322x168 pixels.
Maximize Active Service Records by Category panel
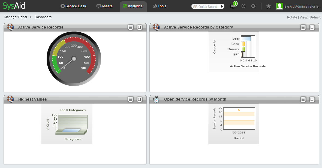tap(312, 27)
